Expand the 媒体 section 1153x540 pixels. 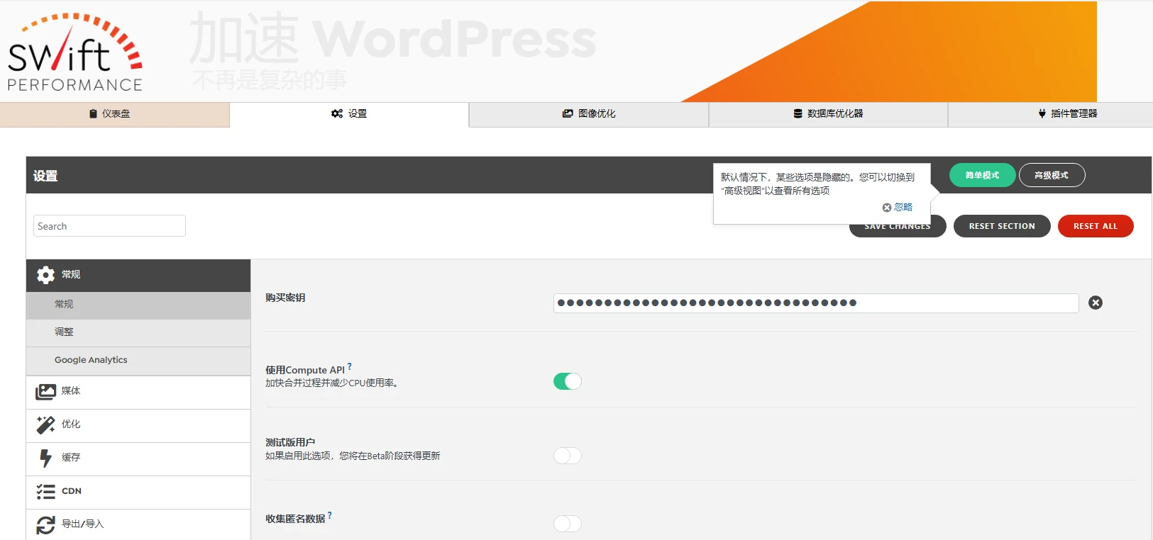(x=138, y=392)
